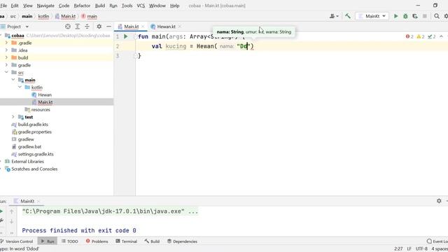Open the Build tool window tab
The image size is (448, 252).
(x=152, y=241)
